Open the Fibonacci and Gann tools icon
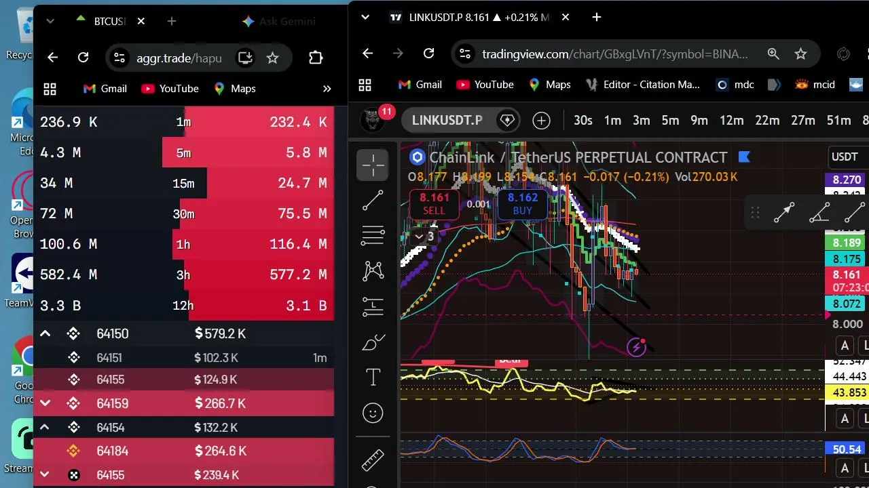The width and height of the screenshot is (869, 488). [373, 235]
